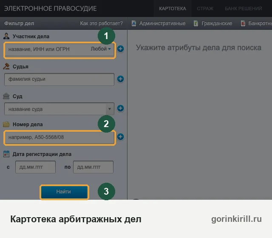Image resolution: width=272 pixels, height=238 pixels.
Task: Click the фамилия судьи input field
Action: coord(59,79)
